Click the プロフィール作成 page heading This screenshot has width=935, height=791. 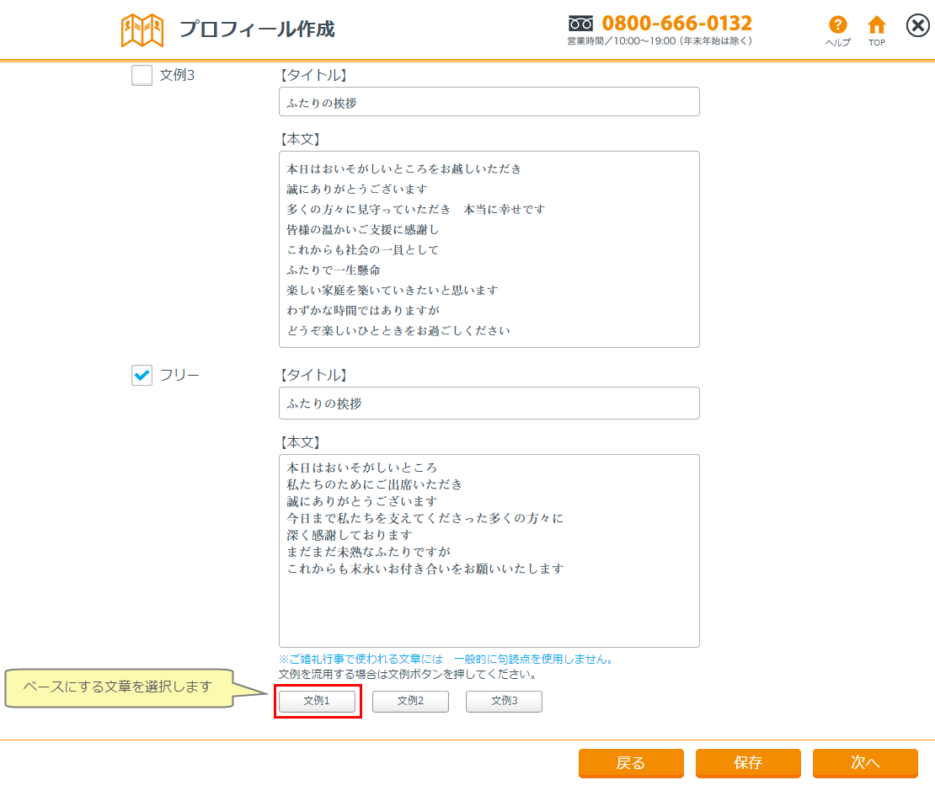coord(257,29)
